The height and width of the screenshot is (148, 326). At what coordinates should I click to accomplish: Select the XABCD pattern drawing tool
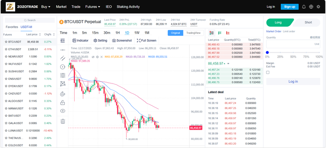click(63, 84)
